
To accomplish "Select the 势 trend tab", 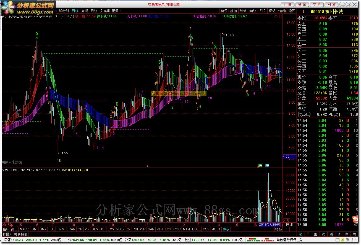I will point(324,234).
